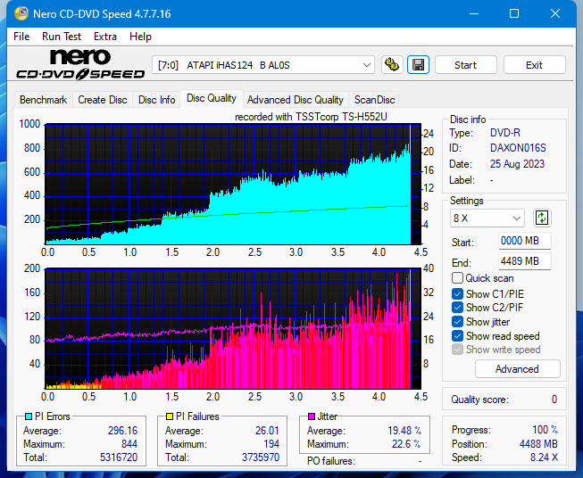Click the floppy disk save icon
The height and width of the screenshot is (478, 583).
[x=419, y=65]
